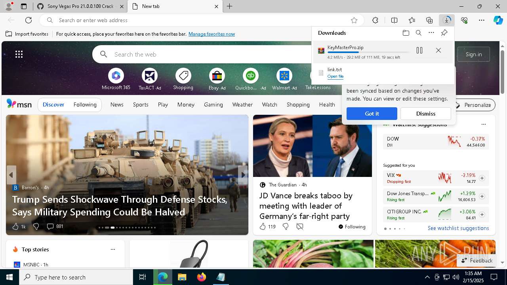Search downloads with magnifier icon
Screen dimensions: 507x285
[419, 33]
